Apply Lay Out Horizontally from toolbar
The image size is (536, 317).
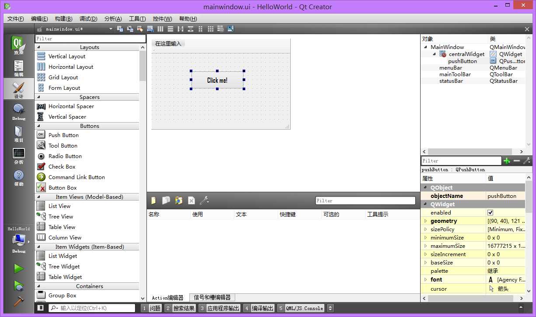pyautogui.click(x=160, y=29)
